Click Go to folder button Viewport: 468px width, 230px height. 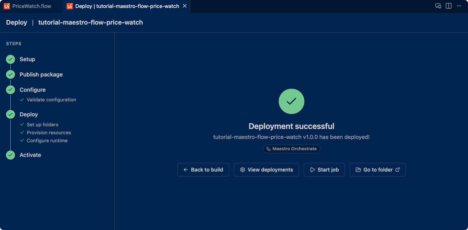point(378,170)
